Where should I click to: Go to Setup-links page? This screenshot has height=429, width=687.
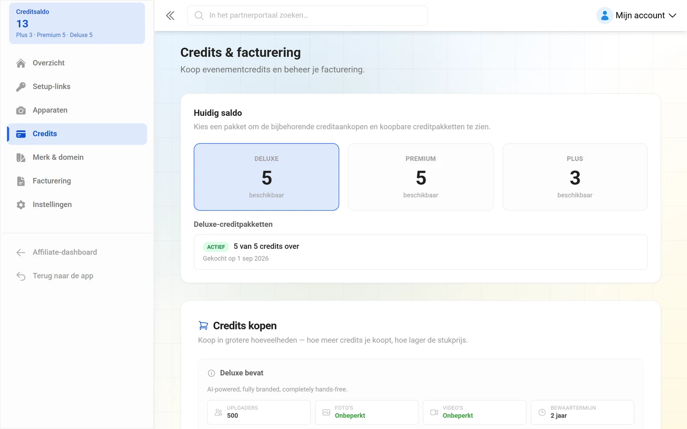click(77, 87)
